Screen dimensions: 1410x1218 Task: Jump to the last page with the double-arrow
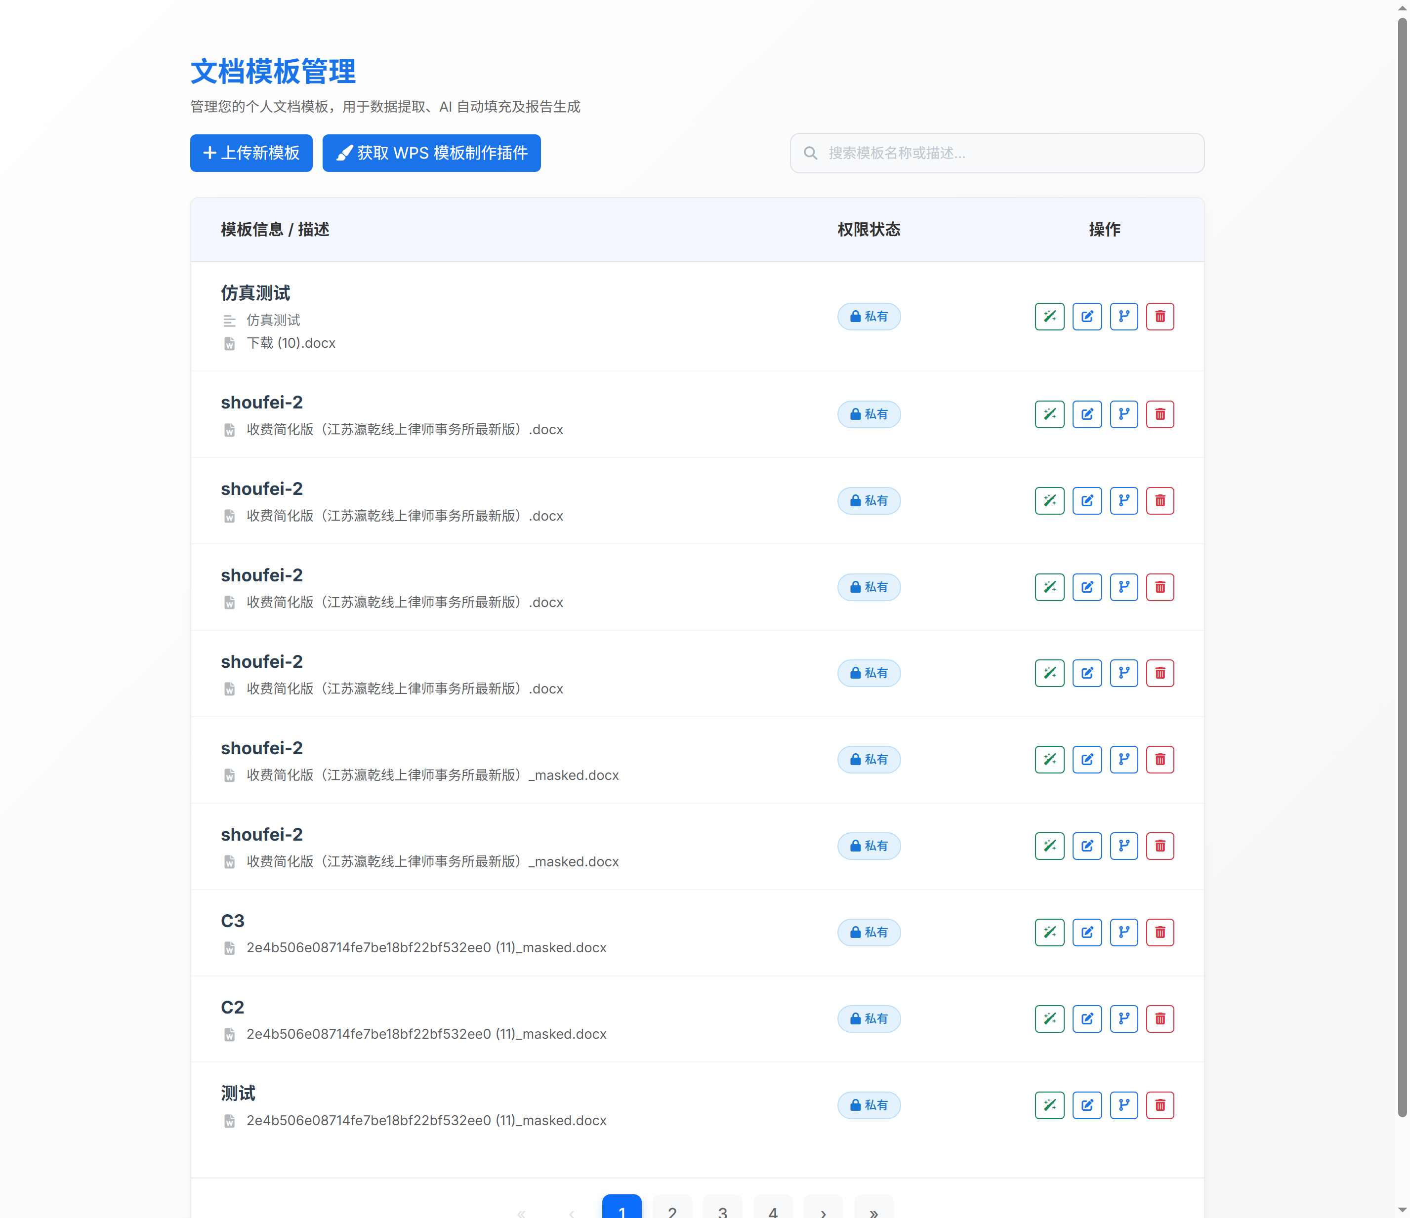(x=873, y=1211)
